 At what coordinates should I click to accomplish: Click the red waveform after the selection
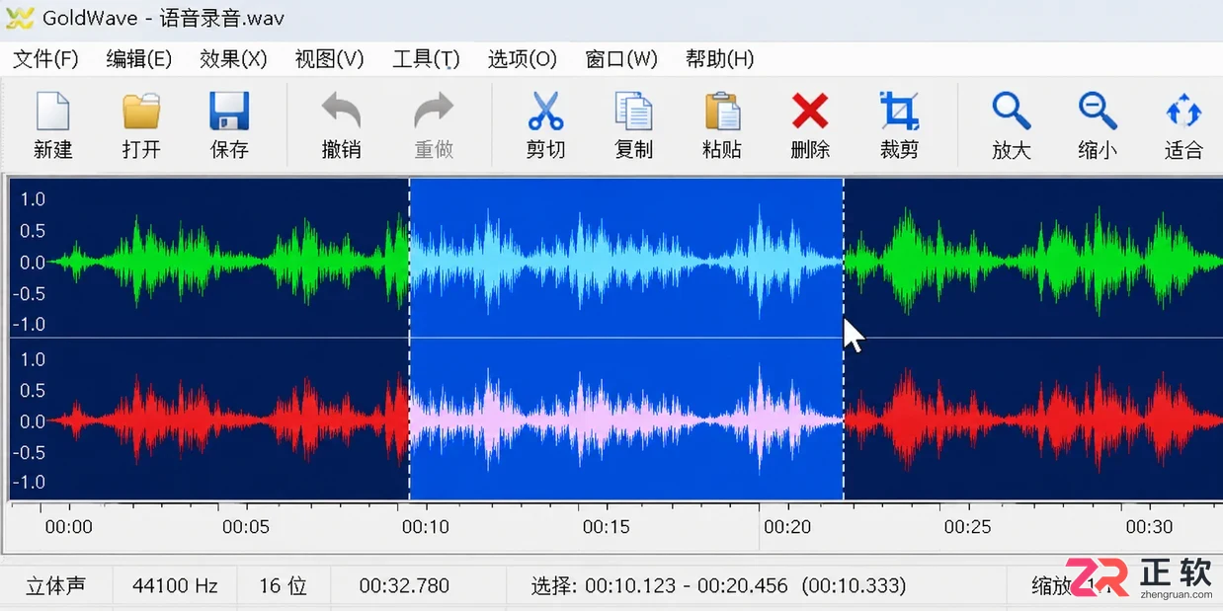(x=1033, y=420)
